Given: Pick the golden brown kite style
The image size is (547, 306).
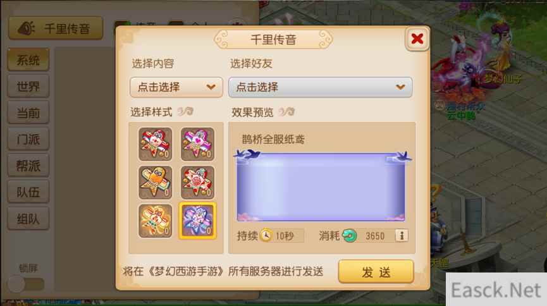Looking at the screenshot, I should (x=155, y=182).
